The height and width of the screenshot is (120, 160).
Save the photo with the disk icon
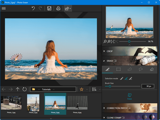click(x=49, y=8)
